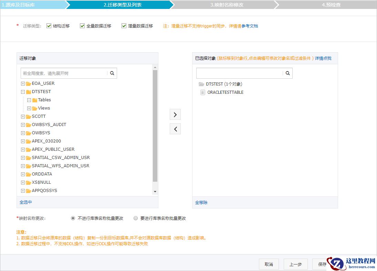Image resolution: width=377 pixels, height=271 pixels.
Task: Expand the ORDDATA tree node
Action: (x=23, y=174)
